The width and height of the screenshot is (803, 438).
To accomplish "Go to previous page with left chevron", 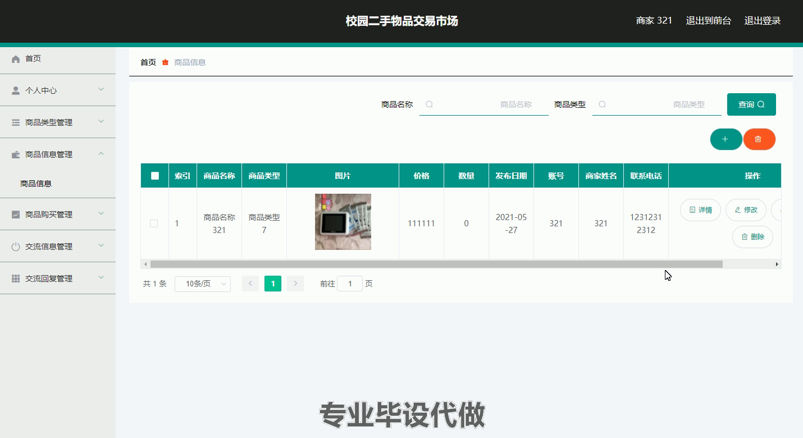I will [250, 284].
